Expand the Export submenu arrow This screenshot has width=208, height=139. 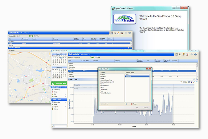[66, 96]
